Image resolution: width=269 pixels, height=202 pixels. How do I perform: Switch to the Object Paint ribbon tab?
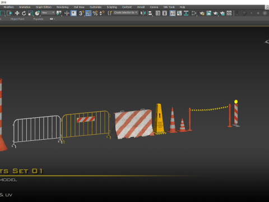coord(17,19)
